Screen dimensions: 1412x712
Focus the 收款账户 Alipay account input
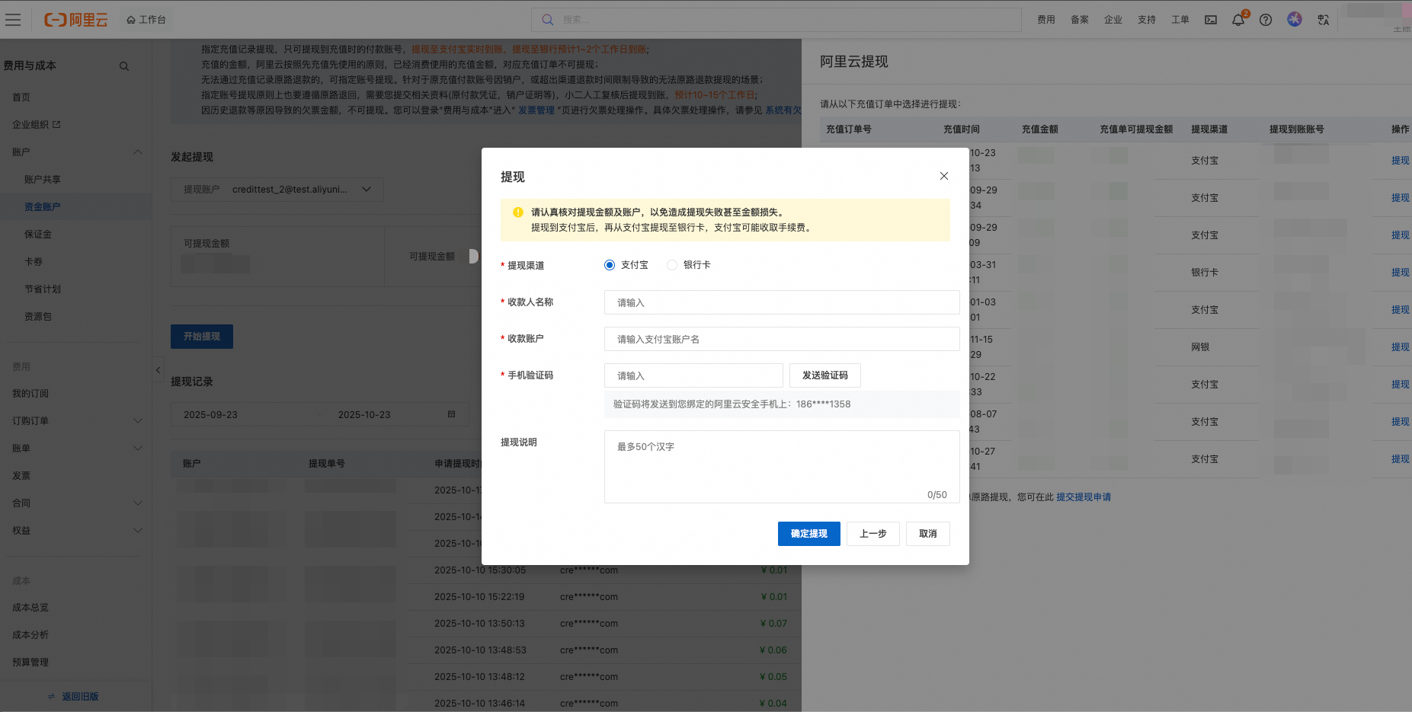tap(782, 339)
